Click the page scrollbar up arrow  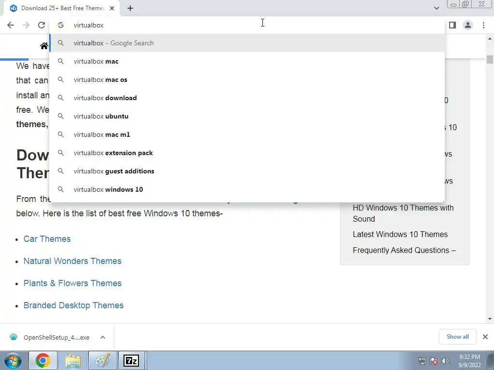[490, 39]
